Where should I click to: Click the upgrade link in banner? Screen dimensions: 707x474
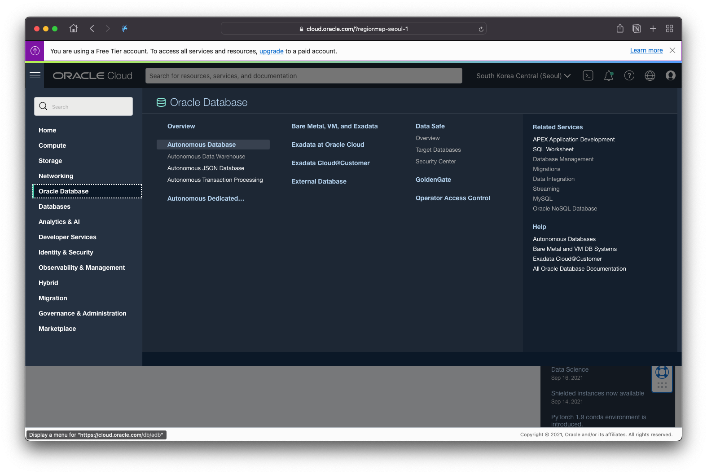click(x=272, y=51)
